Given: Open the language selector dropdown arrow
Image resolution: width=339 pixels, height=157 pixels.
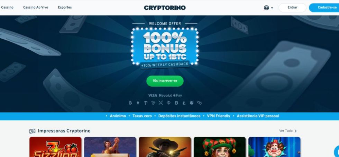Looking at the screenshot, I should tap(272, 8).
